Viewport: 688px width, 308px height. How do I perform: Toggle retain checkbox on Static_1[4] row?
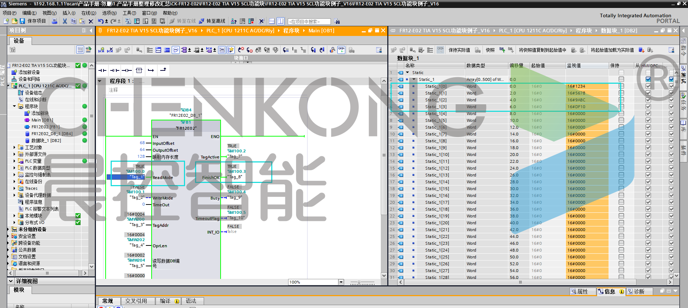[621, 114]
